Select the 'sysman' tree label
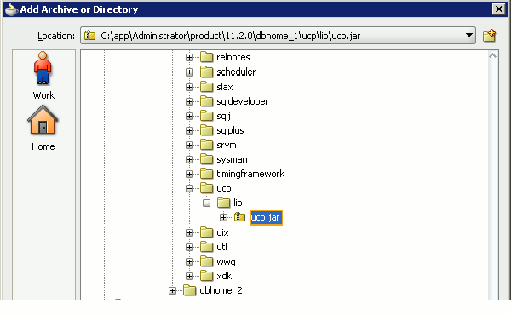 click(232, 159)
